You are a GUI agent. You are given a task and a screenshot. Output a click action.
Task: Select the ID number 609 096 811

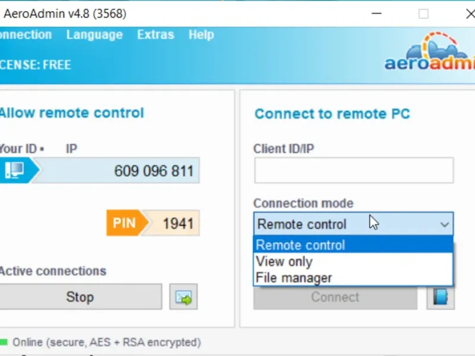point(154,171)
